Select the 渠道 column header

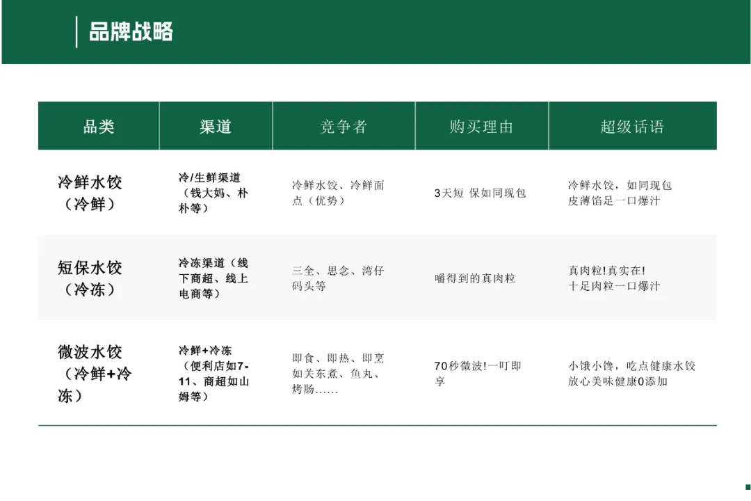coord(216,126)
